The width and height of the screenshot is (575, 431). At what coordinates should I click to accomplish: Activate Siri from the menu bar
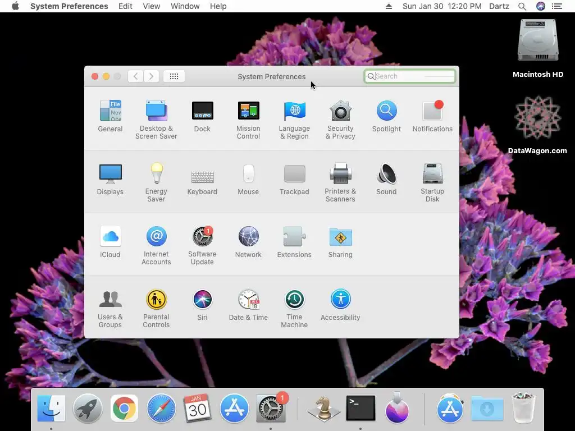click(x=541, y=6)
